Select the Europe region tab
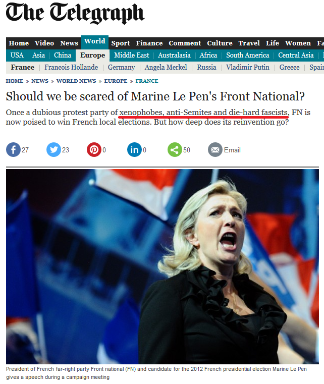Screen dimensions: 324x384 (92, 56)
